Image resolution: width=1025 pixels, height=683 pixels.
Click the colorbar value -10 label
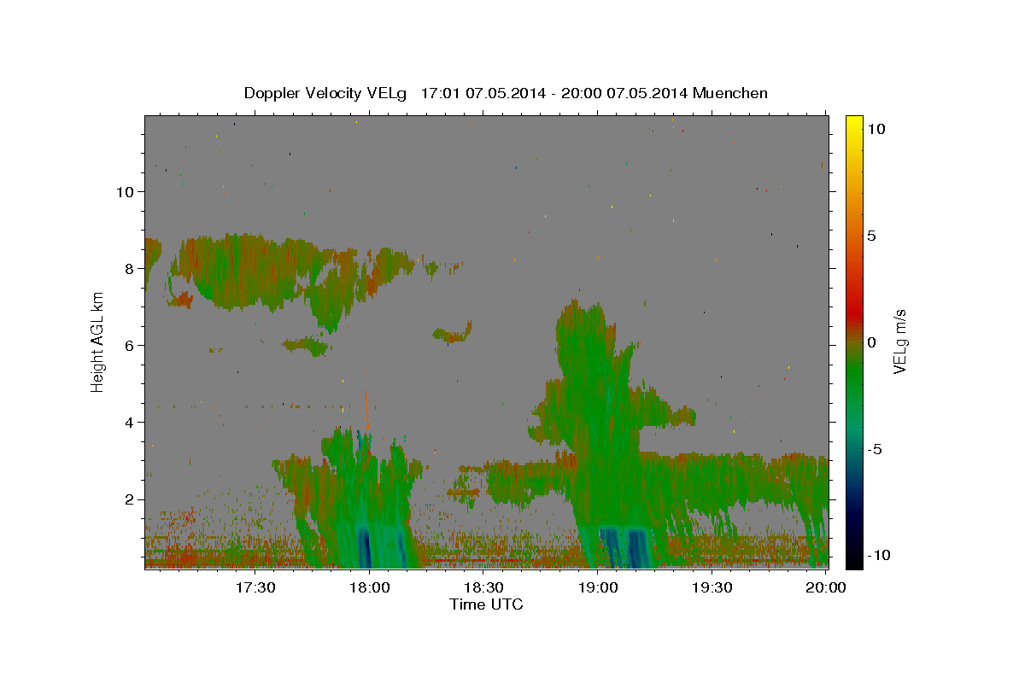(878, 555)
